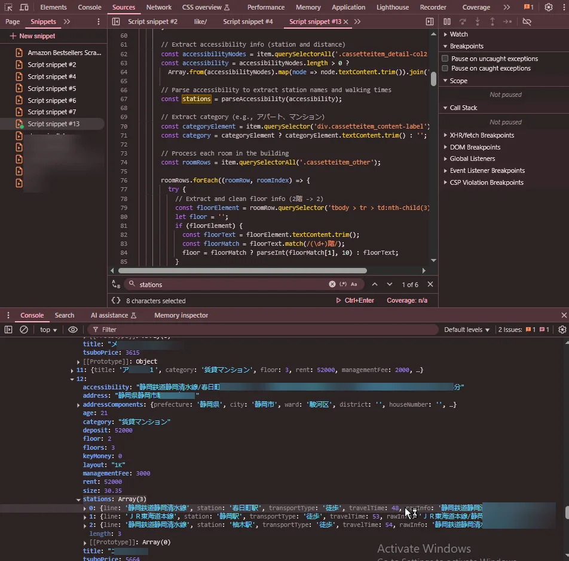Open the Memory inspector drawer tab
Image resolution: width=569 pixels, height=561 pixels.
tap(181, 315)
